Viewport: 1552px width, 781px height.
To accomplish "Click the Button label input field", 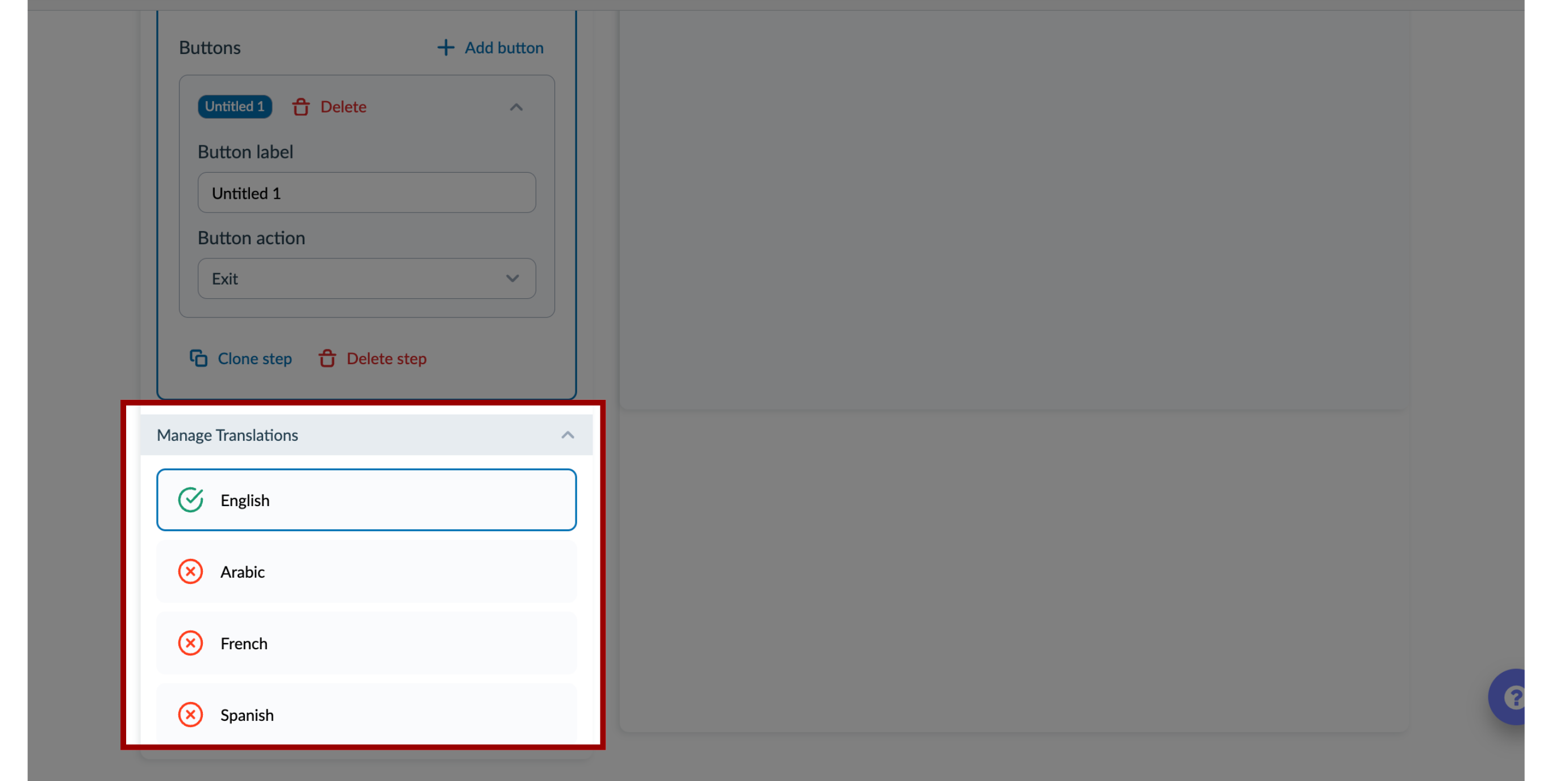I will point(366,192).
